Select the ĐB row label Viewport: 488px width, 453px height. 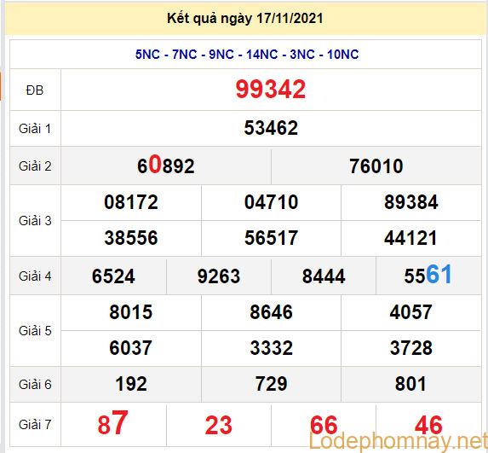pos(35,90)
